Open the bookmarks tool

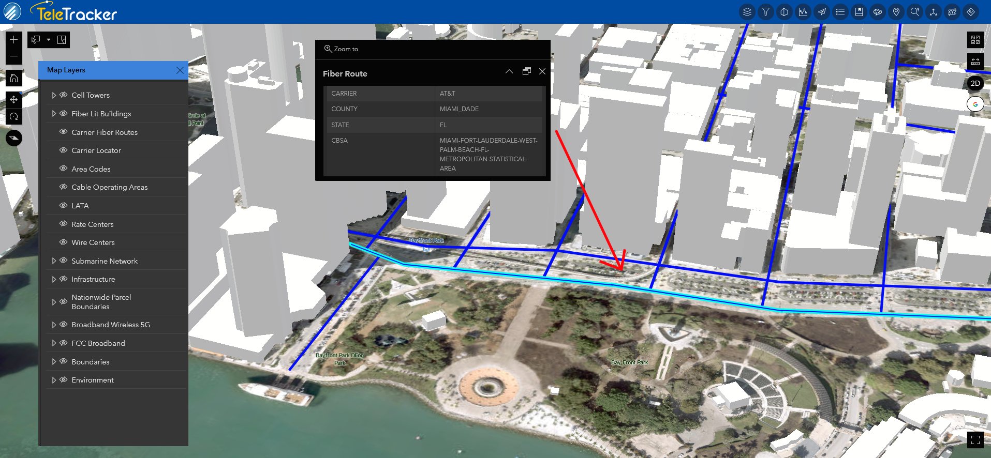859,12
